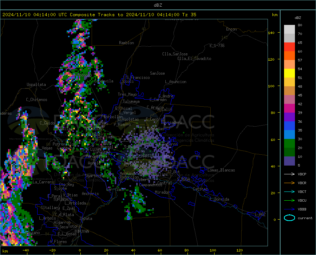
Task: Click the Divisadero map label
Action: [x=171, y=122]
